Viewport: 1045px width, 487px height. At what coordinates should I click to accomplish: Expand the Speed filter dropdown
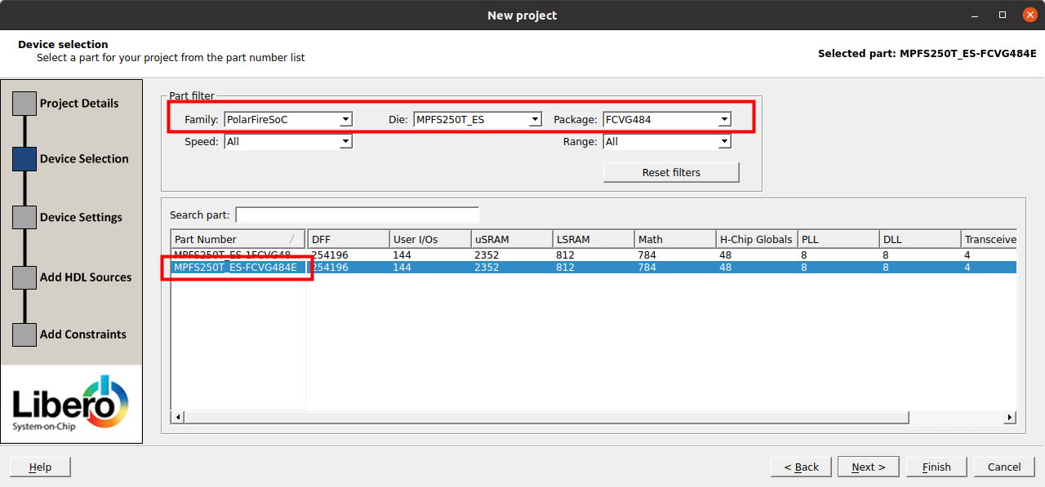coord(288,142)
